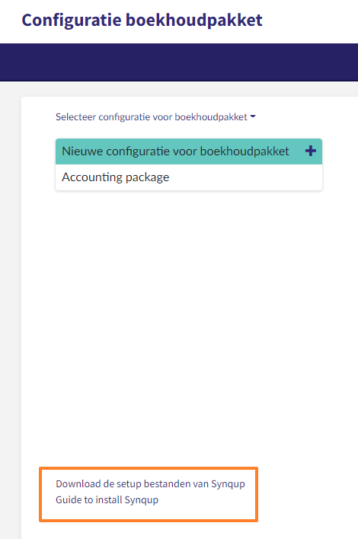Screen dimensions: 358x539
Task: Click the Configuratie boekhoudpakket page heading
Action: (142, 20)
